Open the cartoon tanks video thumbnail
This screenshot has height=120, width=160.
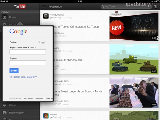pos(134,59)
